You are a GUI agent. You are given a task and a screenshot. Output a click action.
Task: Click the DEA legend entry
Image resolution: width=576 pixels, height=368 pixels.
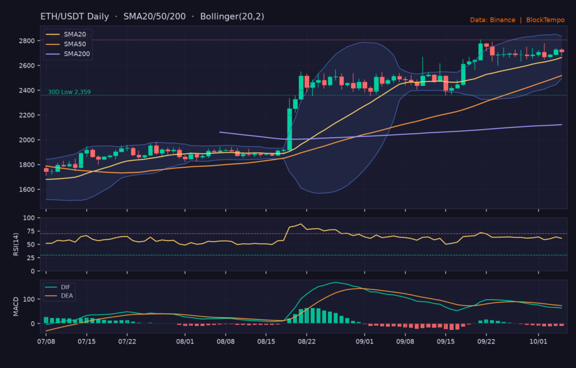[x=59, y=296]
